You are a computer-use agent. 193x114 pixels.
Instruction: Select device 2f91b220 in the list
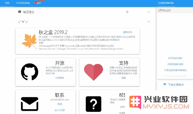click(175, 10)
